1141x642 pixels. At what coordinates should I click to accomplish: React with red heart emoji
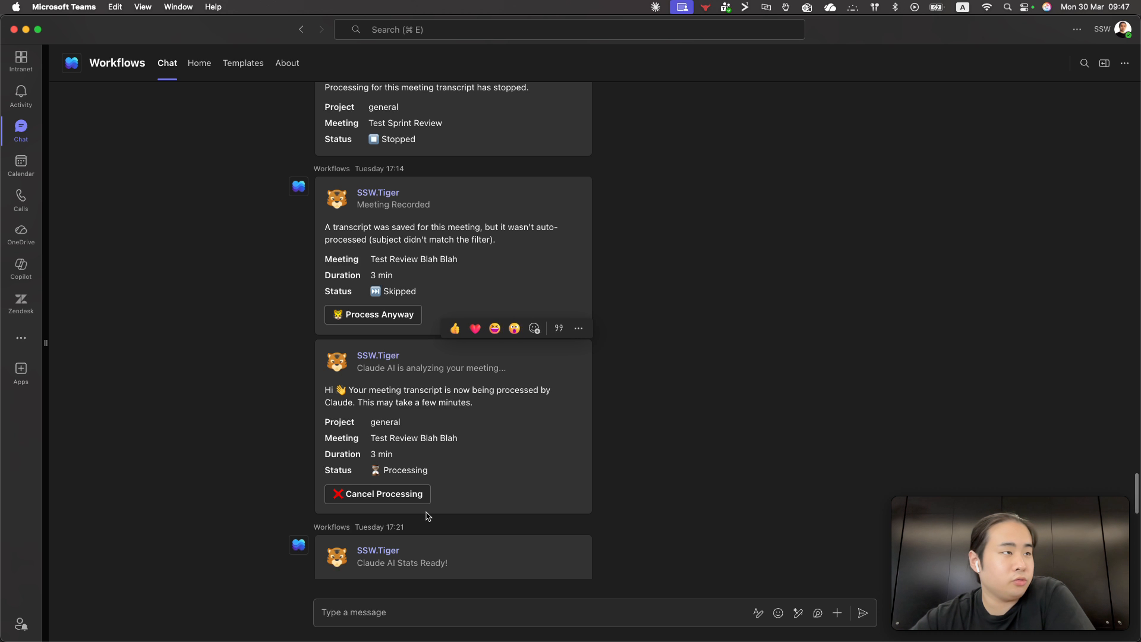475,329
